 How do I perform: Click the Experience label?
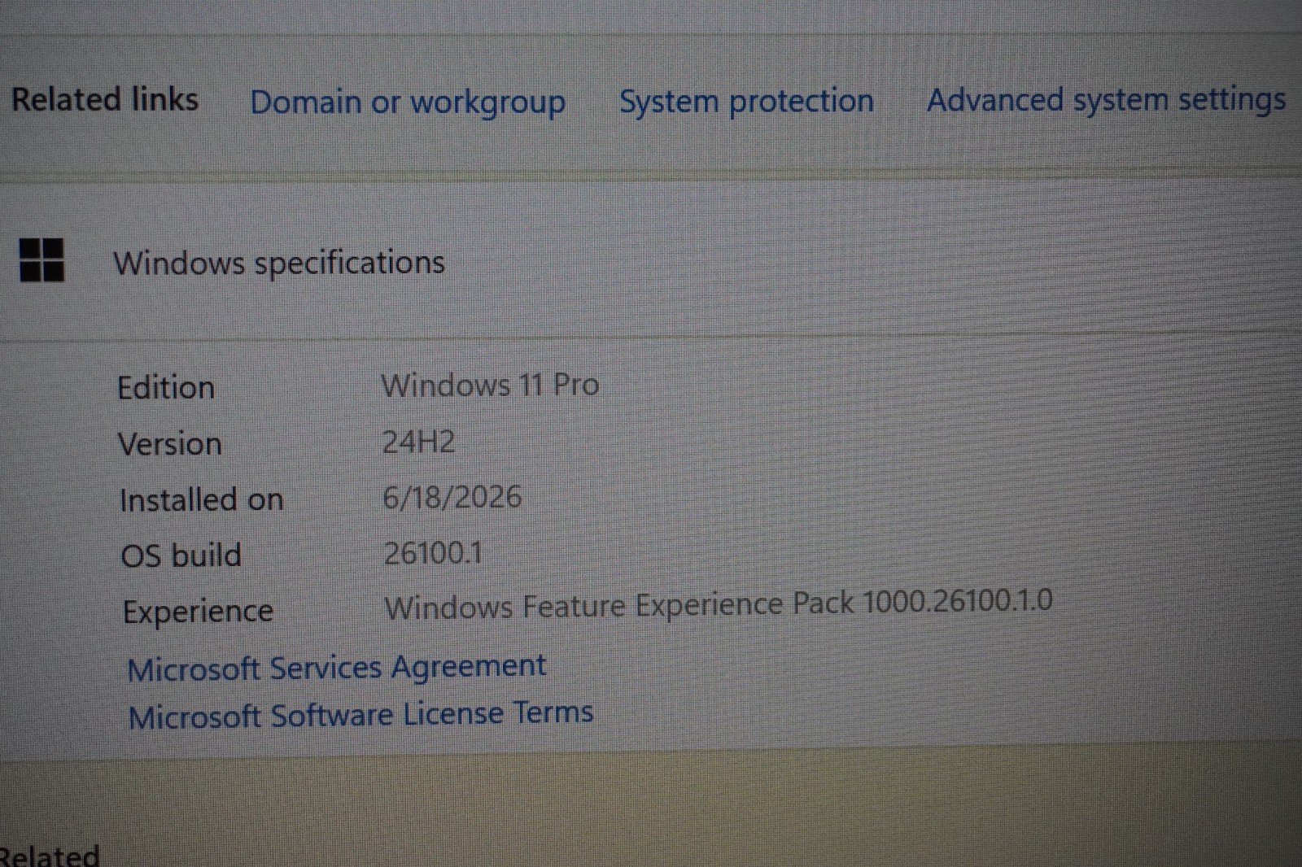coord(198,612)
